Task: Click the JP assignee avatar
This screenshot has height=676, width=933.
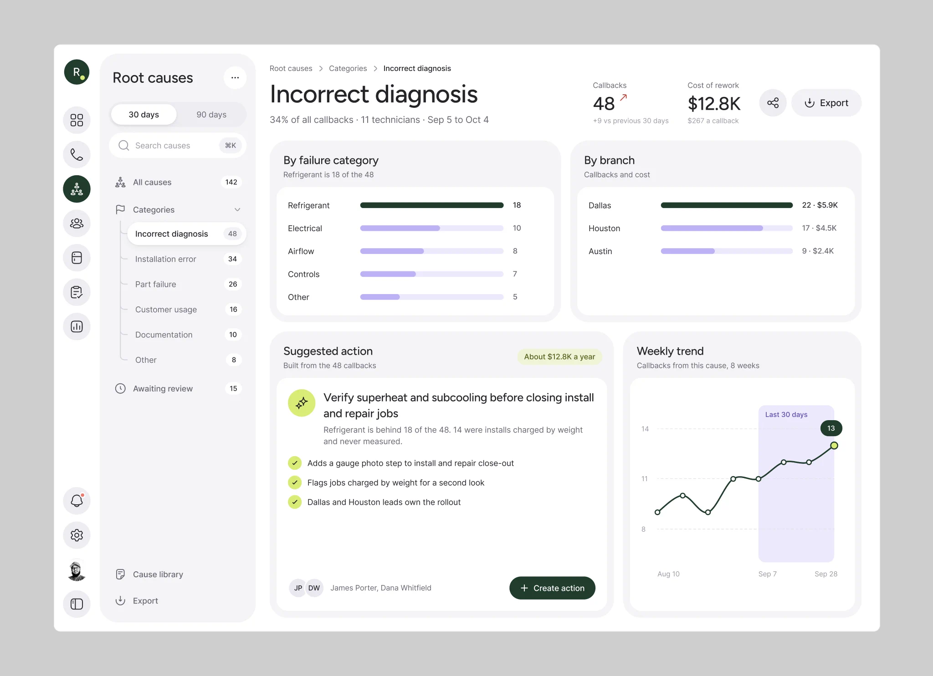Action: tap(298, 588)
